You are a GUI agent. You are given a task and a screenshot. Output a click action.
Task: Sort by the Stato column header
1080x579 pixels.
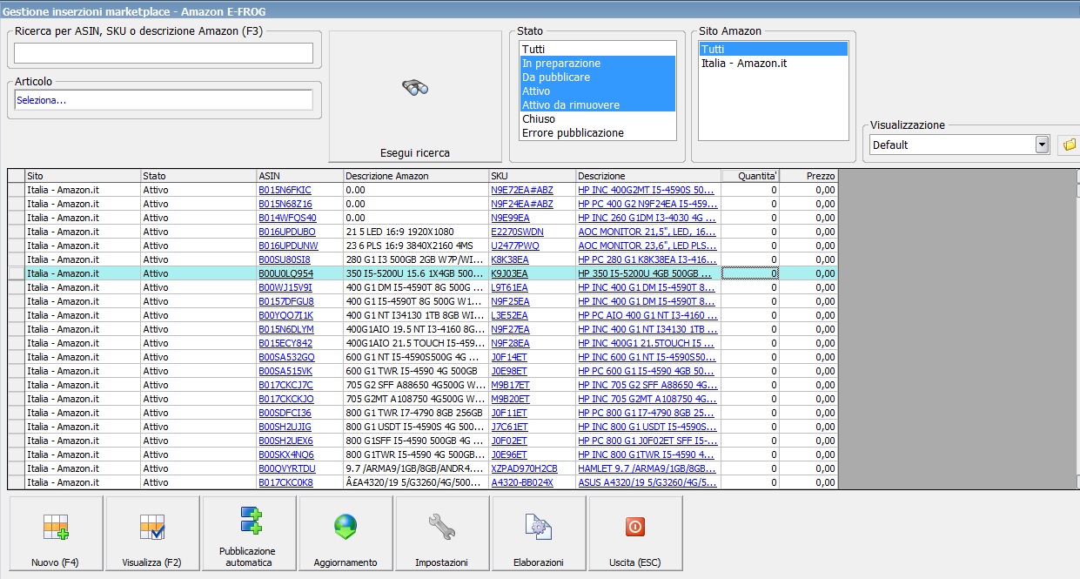click(x=198, y=176)
